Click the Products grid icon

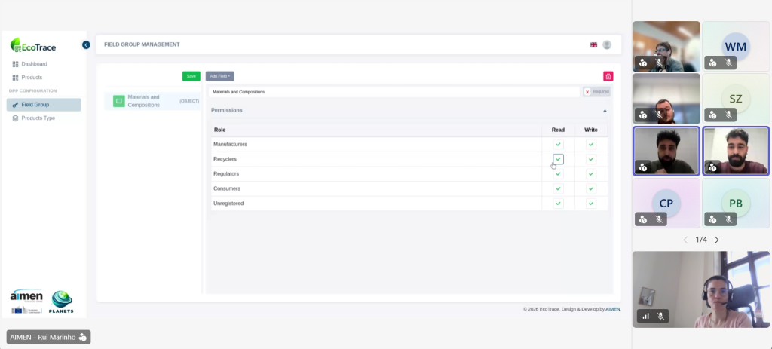(x=15, y=78)
